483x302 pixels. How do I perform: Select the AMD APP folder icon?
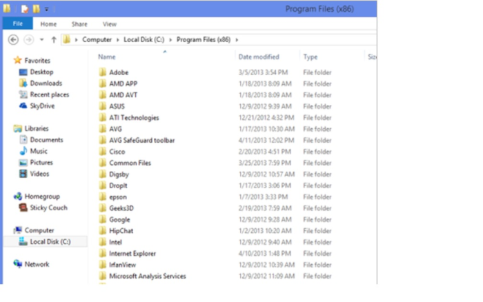click(x=103, y=83)
